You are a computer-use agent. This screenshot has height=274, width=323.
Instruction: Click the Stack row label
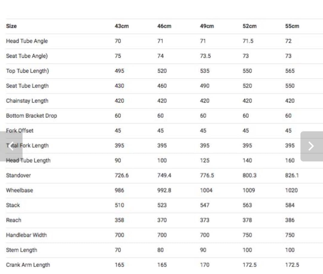(13, 205)
